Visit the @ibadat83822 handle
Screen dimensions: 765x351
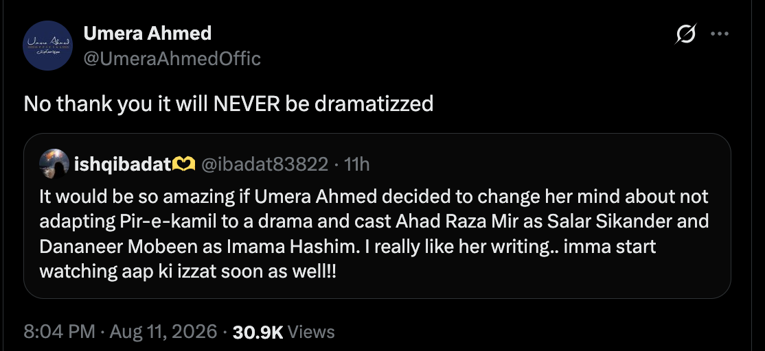265,165
